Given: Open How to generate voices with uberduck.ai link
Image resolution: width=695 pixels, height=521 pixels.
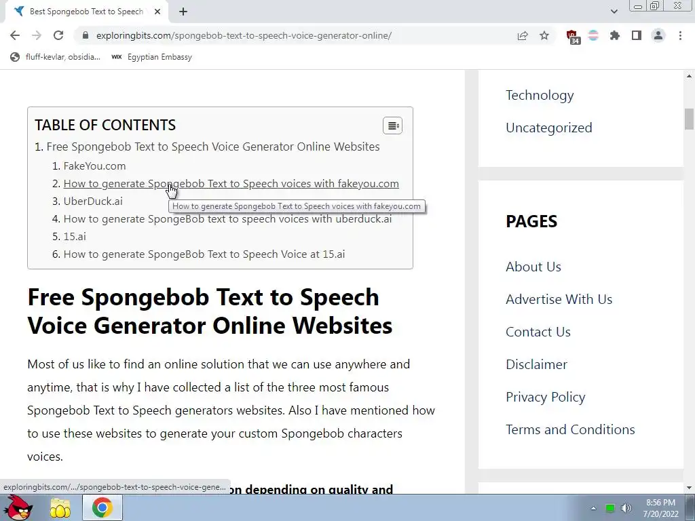Looking at the screenshot, I should (227, 219).
